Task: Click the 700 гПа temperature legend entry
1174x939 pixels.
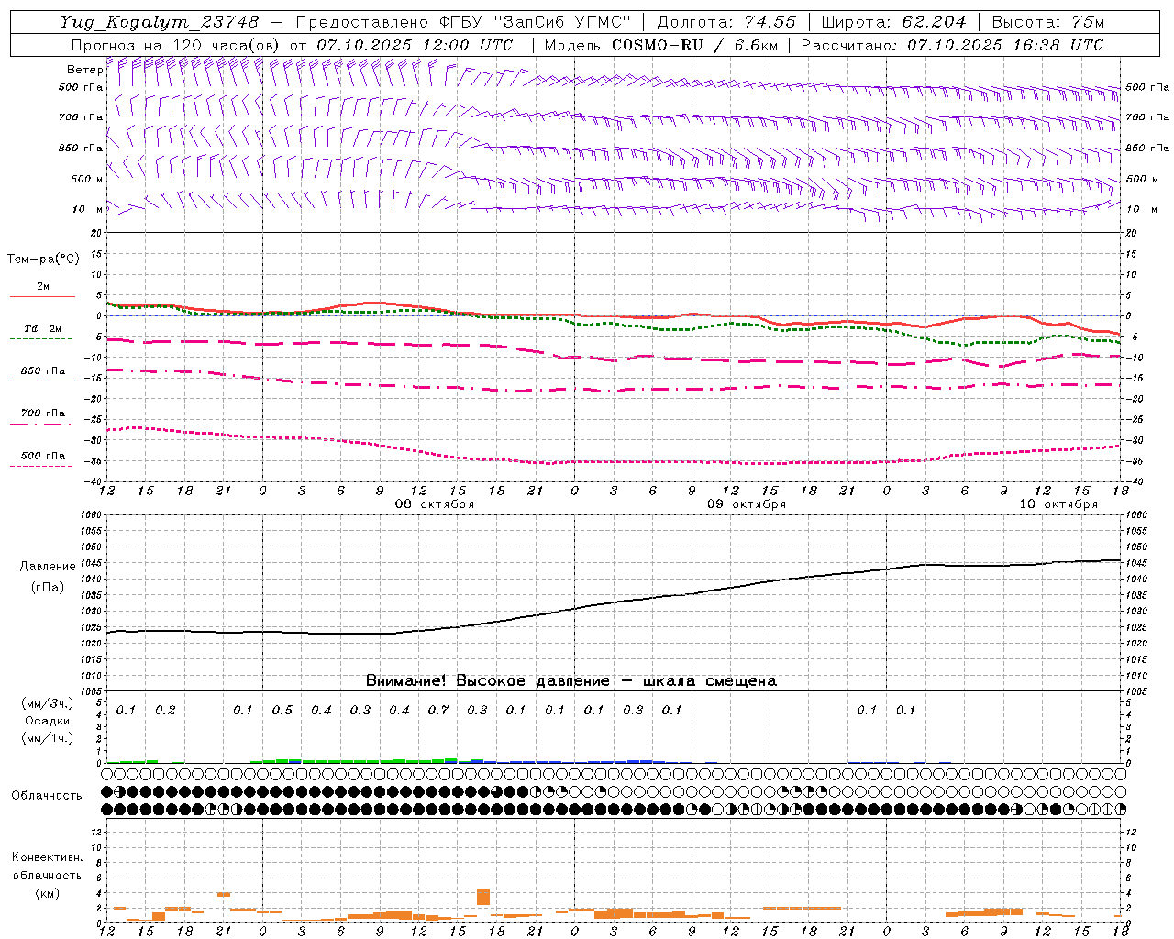Action: click(42, 413)
